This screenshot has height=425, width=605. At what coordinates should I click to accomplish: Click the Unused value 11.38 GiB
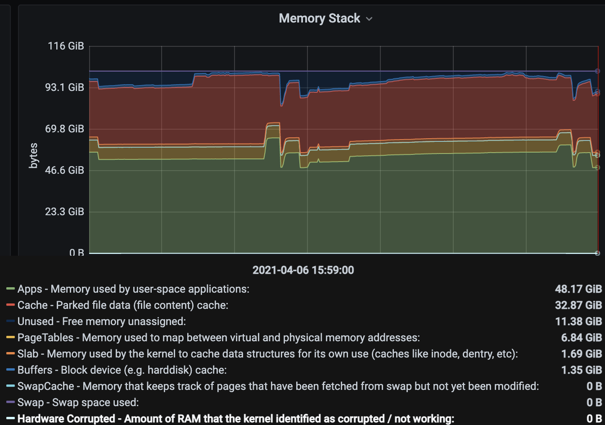tap(578, 321)
